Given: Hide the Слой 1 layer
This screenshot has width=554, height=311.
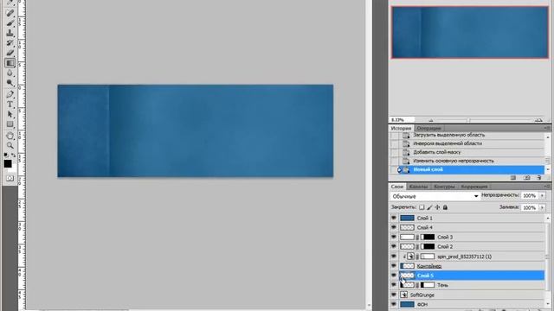Looking at the screenshot, I should click(x=394, y=218).
